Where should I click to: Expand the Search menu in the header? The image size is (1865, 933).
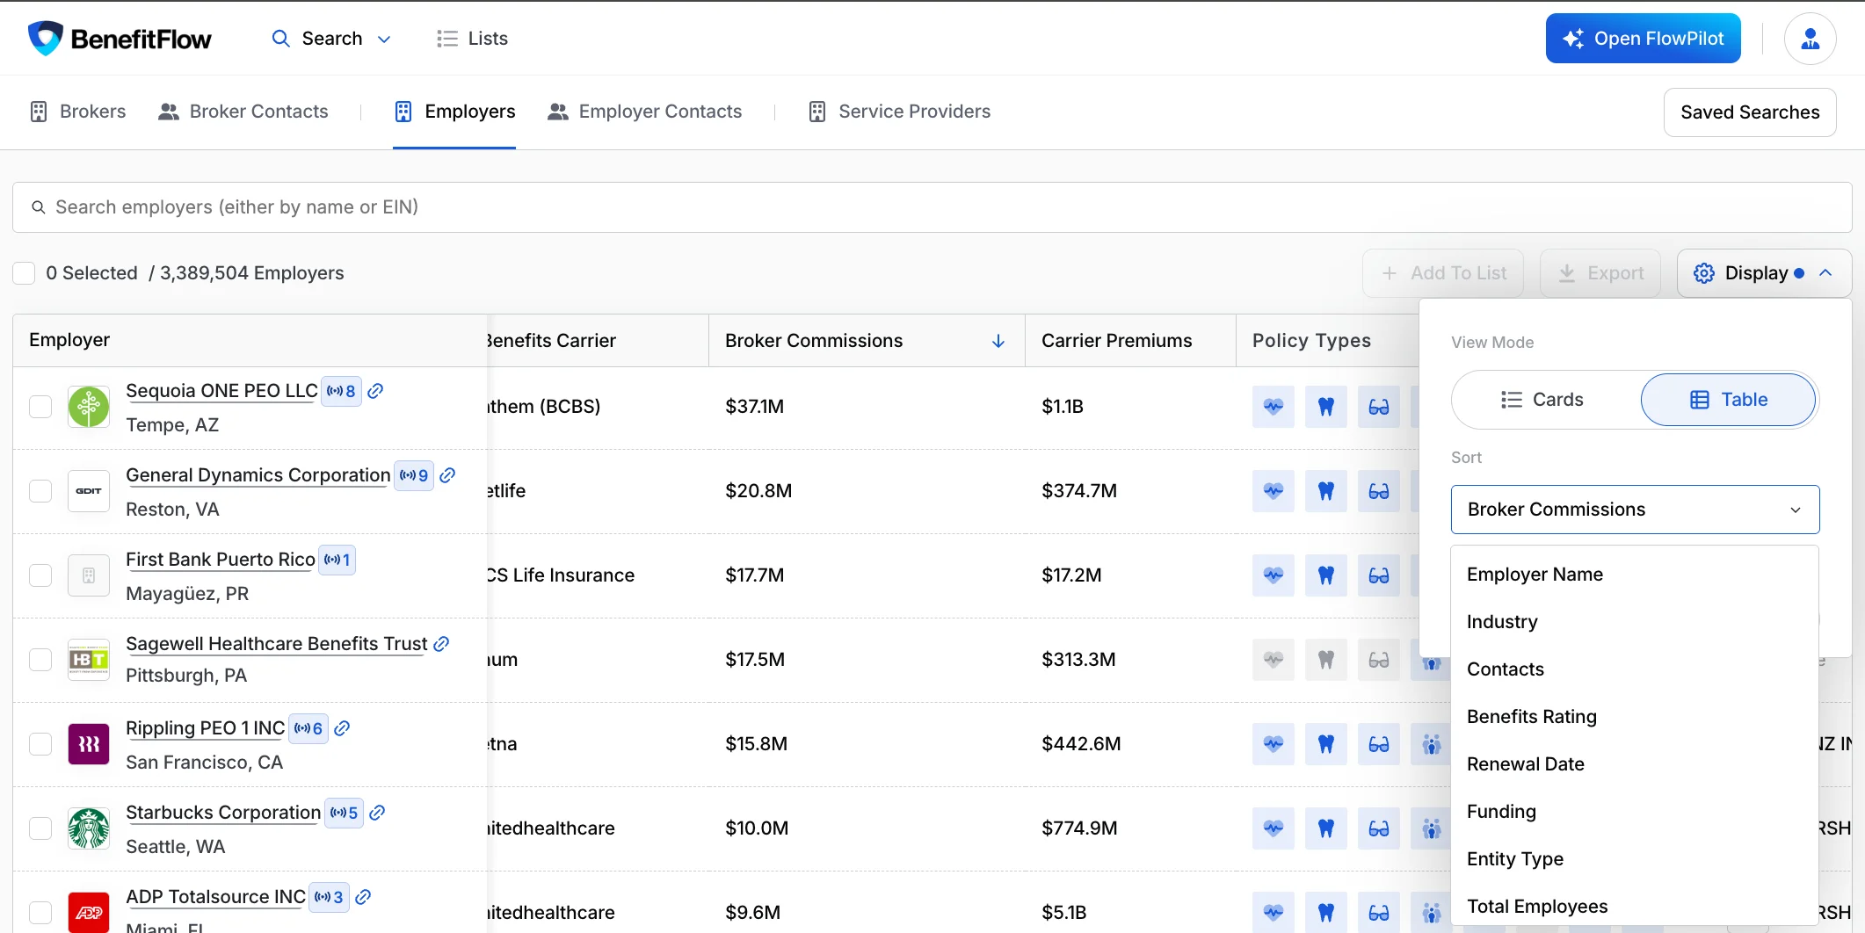[x=331, y=39]
